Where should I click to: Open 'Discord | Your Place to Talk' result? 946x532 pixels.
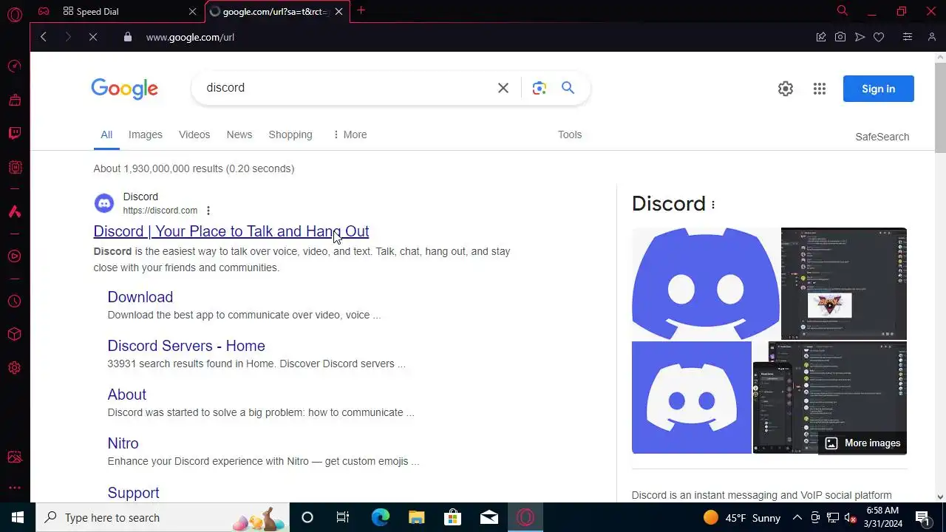coord(231,231)
